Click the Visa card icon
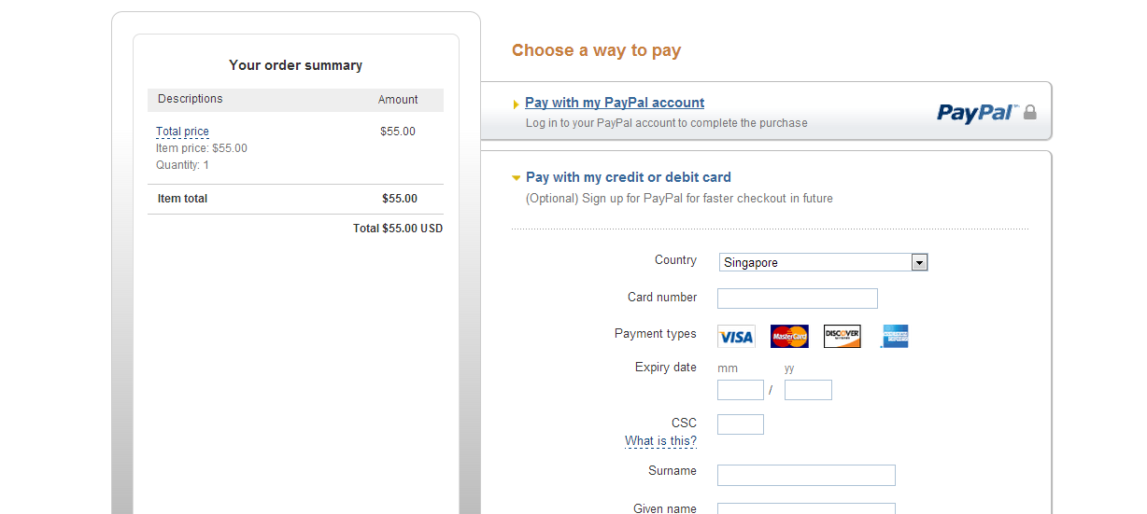Screen dimensions: 1147x514 coord(736,337)
